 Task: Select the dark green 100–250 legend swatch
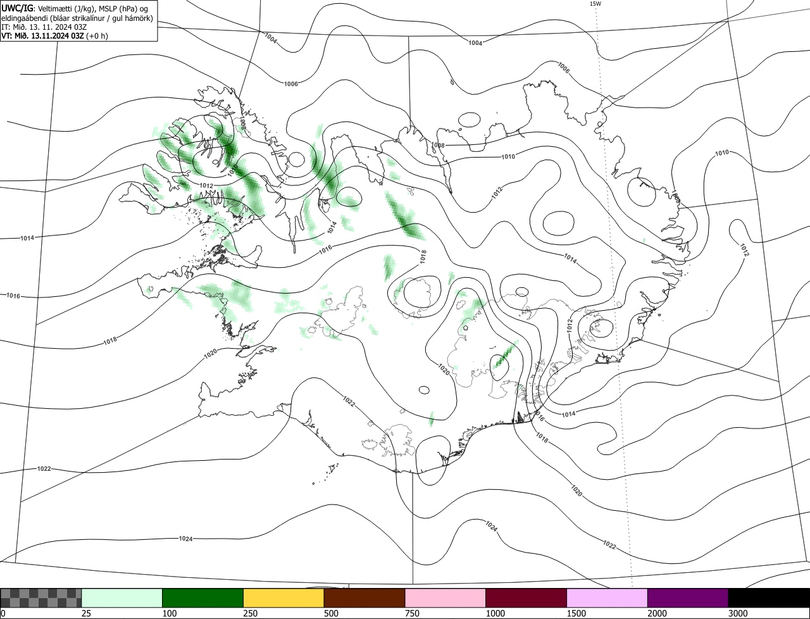[x=202, y=598]
